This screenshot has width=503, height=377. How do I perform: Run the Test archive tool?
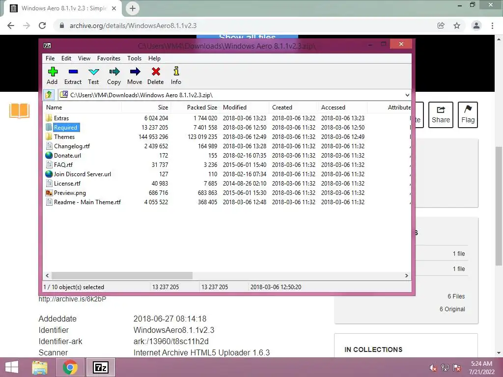pyautogui.click(x=94, y=72)
